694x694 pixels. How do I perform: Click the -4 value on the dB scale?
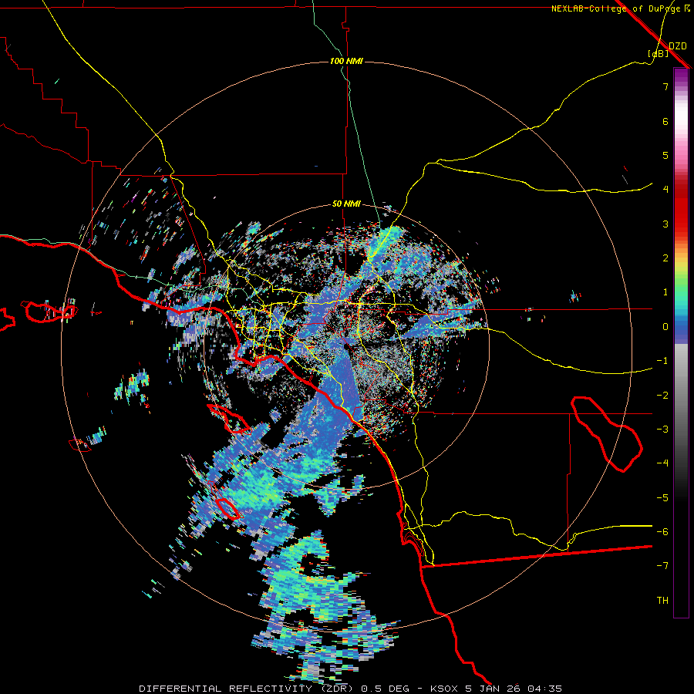click(x=662, y=463)
